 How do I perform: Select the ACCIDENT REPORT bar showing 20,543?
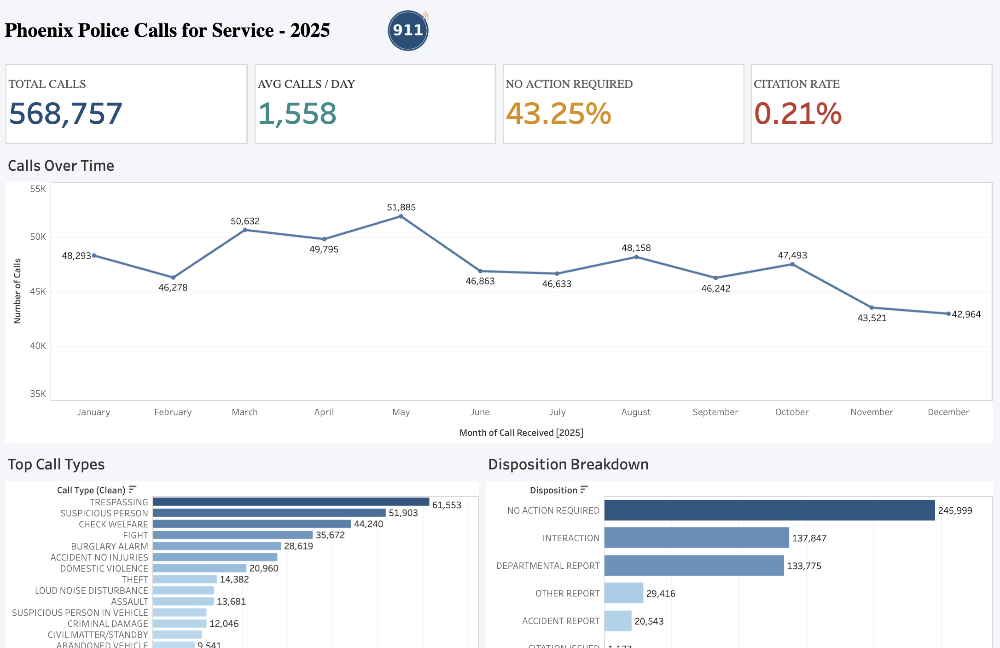[x=618, y=621]
